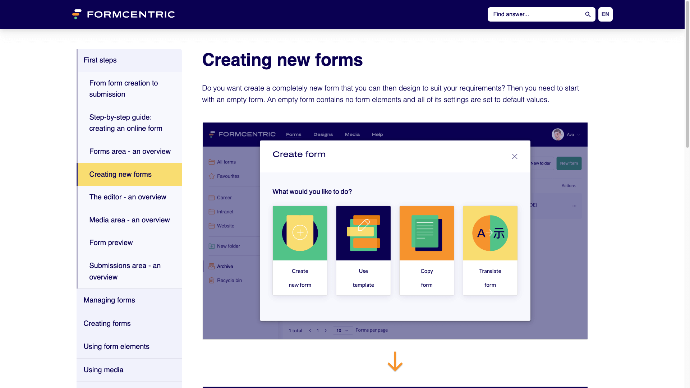Screen dimensions: 690x388
Task: Click the Create new form card image
Action: (300, 233)
